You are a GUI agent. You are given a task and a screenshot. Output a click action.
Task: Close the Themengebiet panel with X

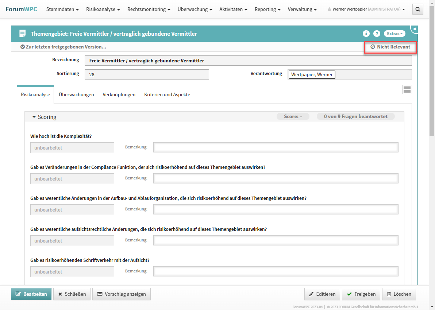click(415, 29)
